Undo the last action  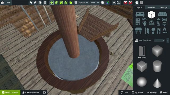click(31, 3)
